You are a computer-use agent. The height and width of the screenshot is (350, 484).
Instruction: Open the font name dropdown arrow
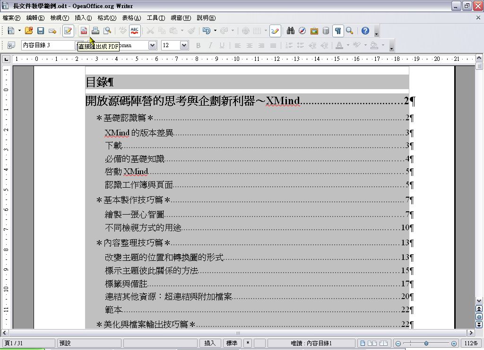click(x=152, y=45)
